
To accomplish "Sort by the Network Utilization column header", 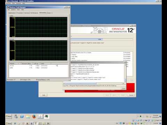I will pos(27,64).
